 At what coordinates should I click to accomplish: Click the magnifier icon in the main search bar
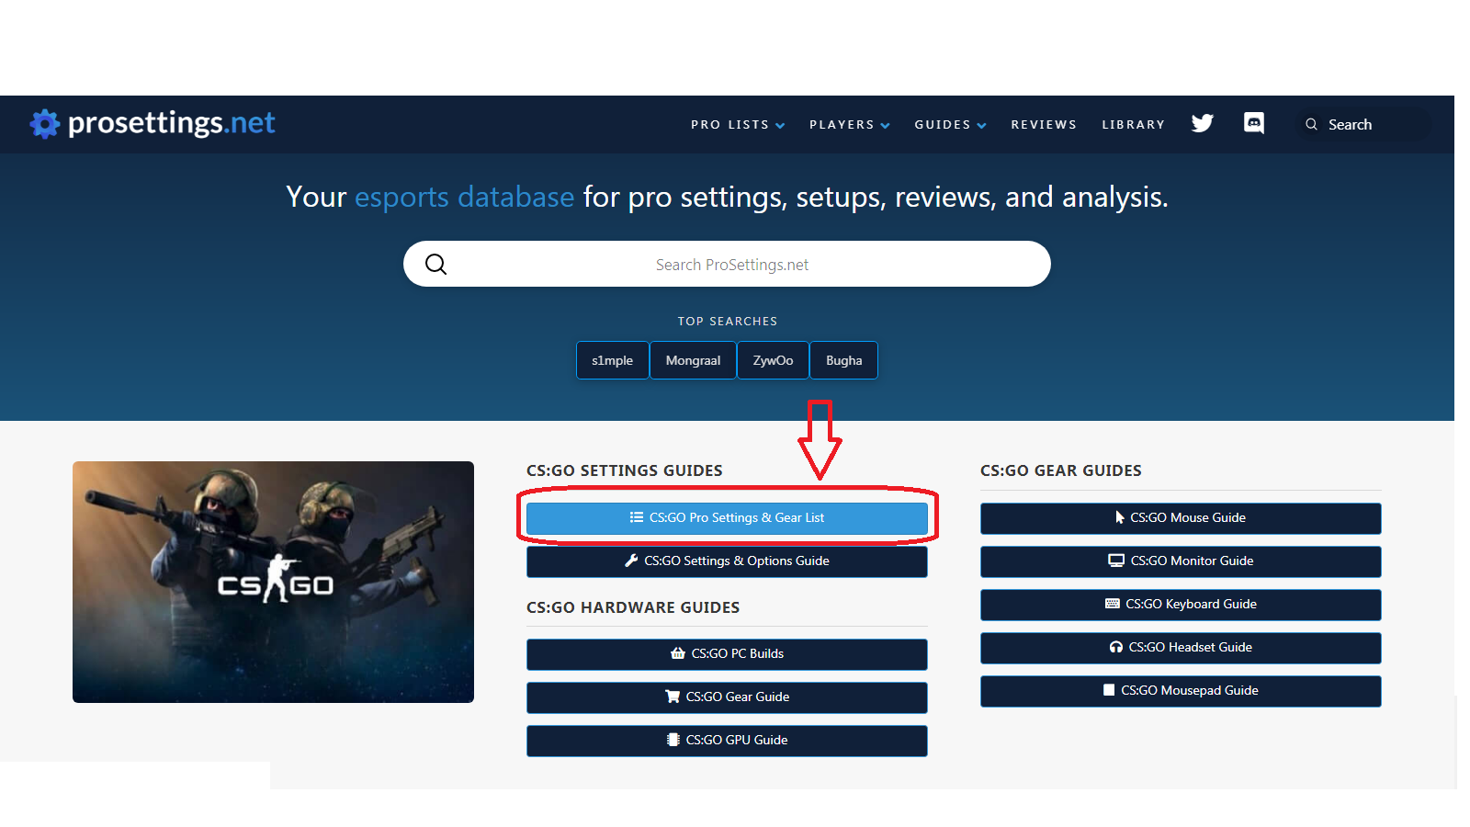[x=436, y=265]
